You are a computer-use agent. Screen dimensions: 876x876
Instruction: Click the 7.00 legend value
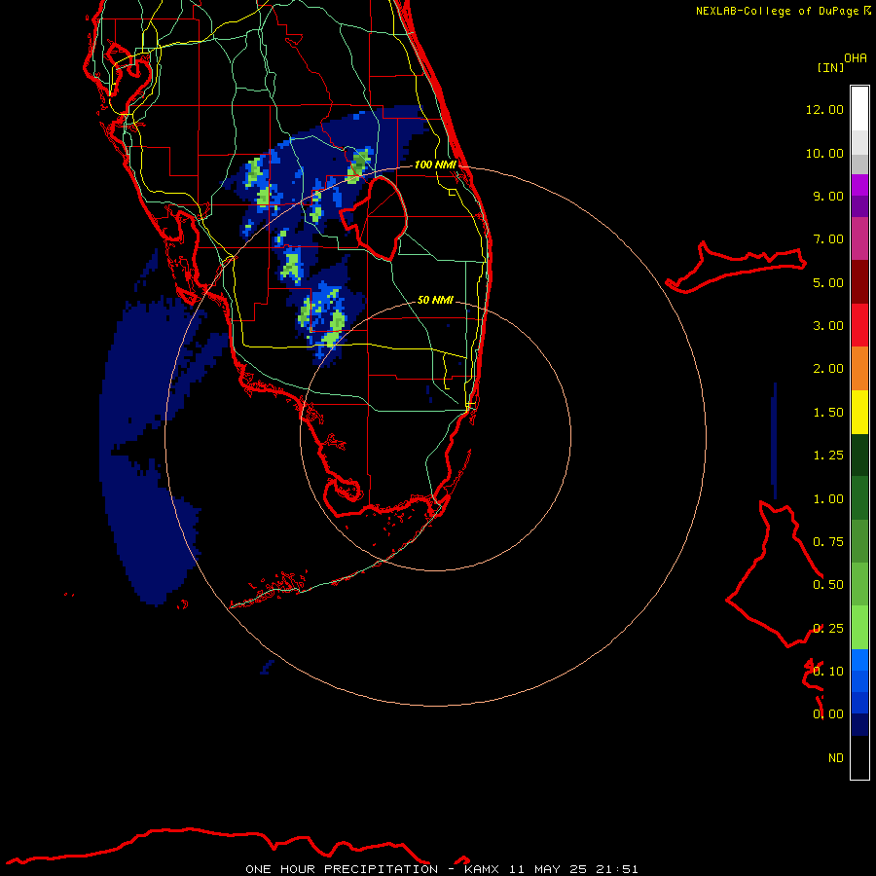[828, 239]
